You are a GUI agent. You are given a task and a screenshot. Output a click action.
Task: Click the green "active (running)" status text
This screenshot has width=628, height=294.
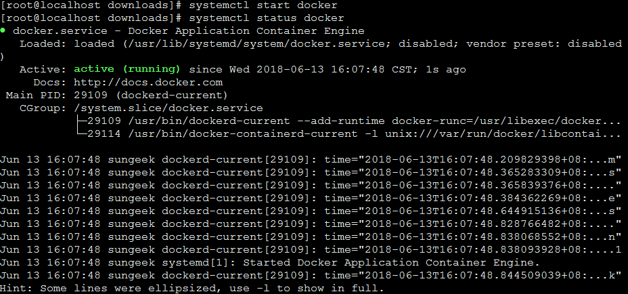coord(127,69)
